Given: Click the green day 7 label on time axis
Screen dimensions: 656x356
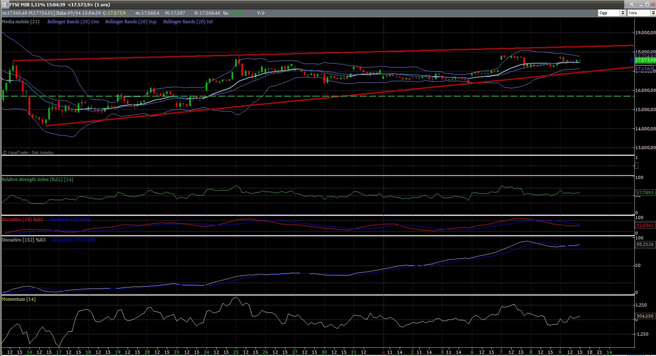Looking at the screenshot, I should (x=501, y=352).
